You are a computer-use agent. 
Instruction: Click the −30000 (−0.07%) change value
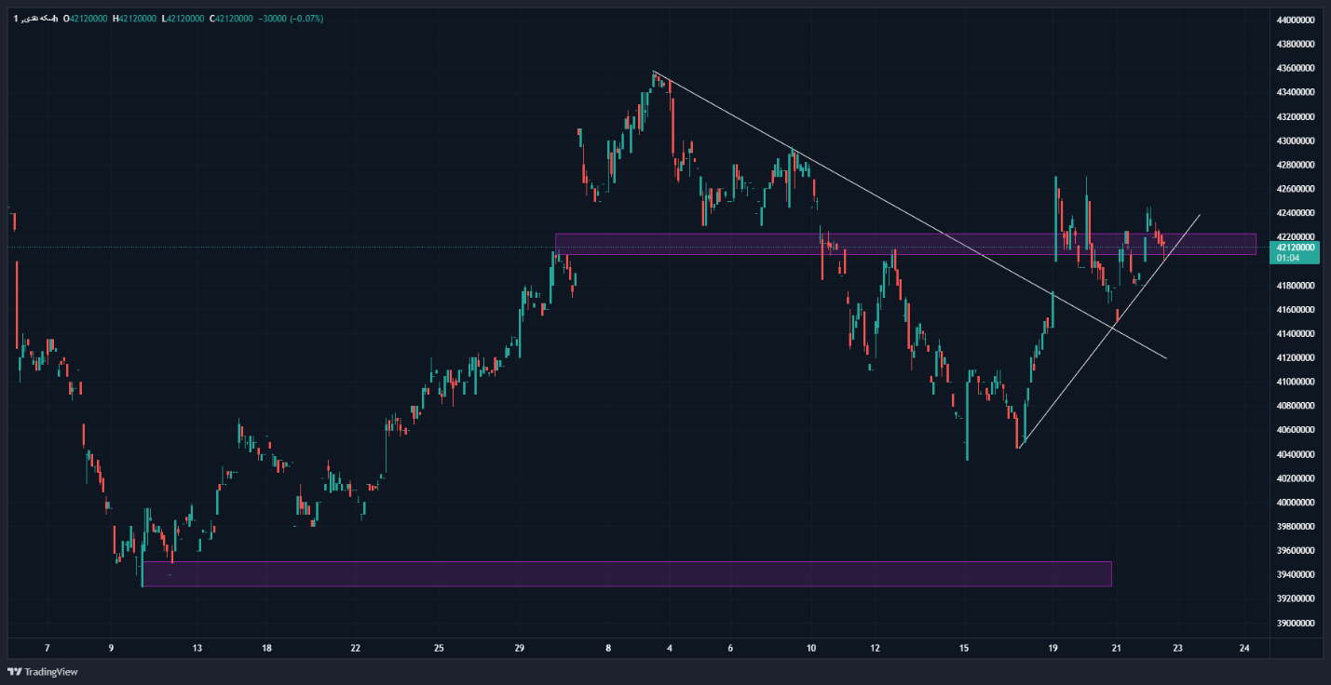click(292, 19)
